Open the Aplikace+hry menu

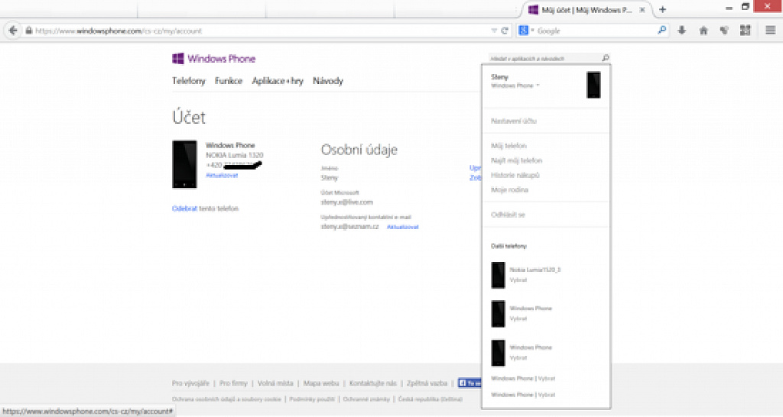pos(278,81)
